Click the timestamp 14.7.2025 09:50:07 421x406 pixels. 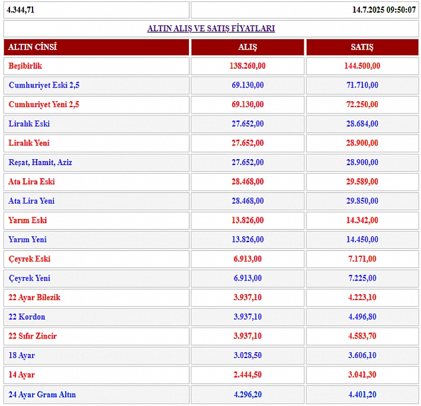coord(384,10)
